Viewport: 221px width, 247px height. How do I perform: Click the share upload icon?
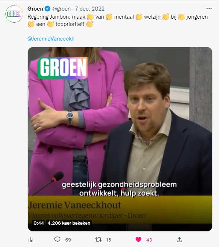coord(179,239)
